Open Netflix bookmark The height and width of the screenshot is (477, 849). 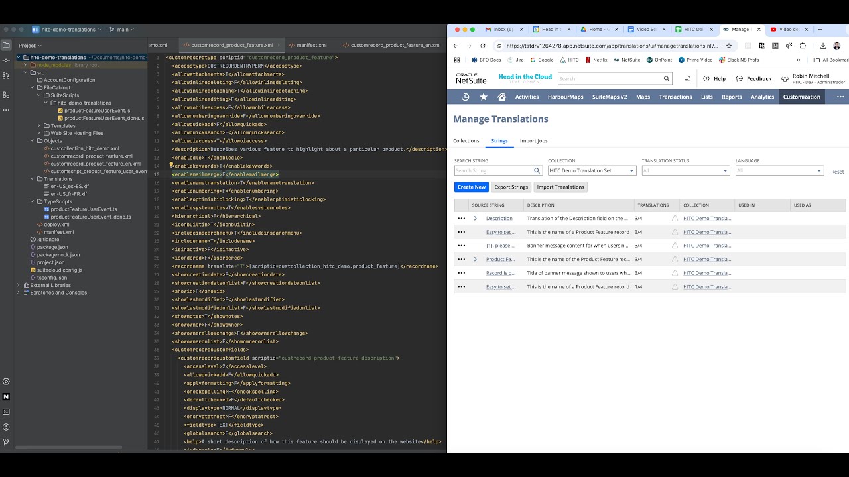click(596, 60)
